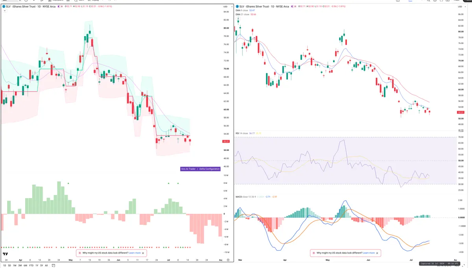Select 6M time range
The height and width of the screenshot is (268, 472).
tap(25, 265)
